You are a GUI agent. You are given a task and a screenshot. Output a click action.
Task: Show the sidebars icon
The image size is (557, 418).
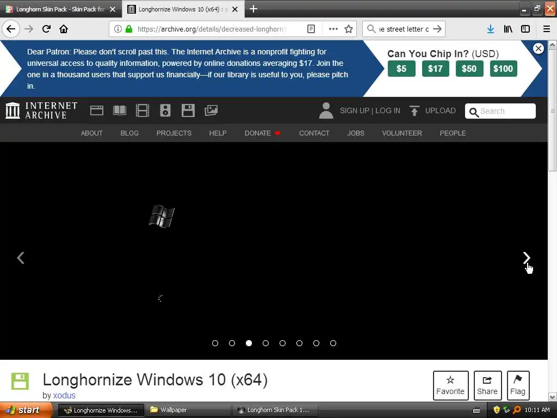(x=525, y=29)
